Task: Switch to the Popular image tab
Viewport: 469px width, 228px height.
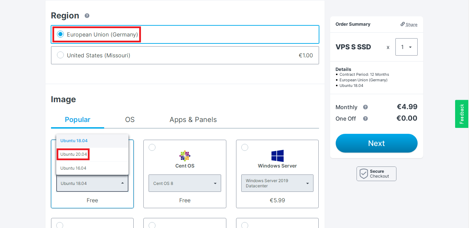Action: pyautogui.click(x=77, y=120)
